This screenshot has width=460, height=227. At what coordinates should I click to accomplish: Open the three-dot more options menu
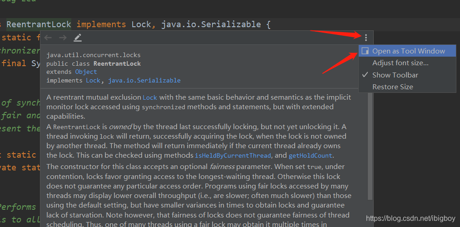(x=366, y=38)
